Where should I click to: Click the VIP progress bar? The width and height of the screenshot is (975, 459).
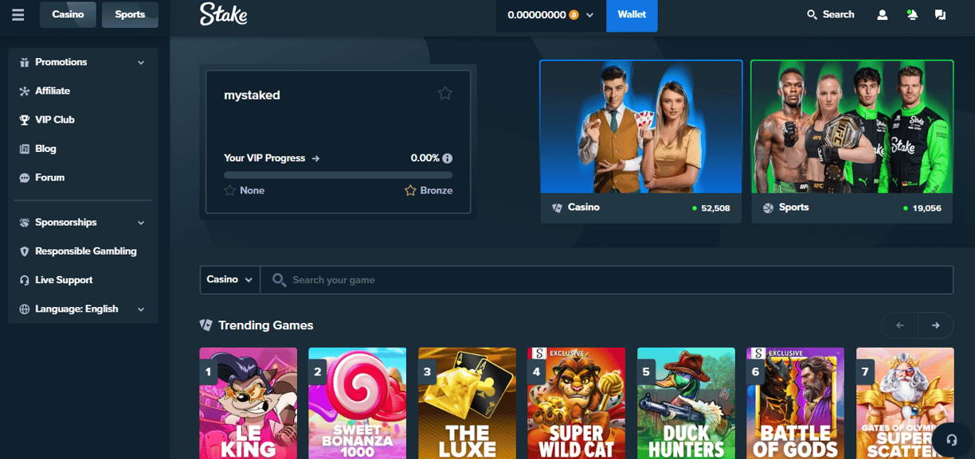[x=338, y=175]
